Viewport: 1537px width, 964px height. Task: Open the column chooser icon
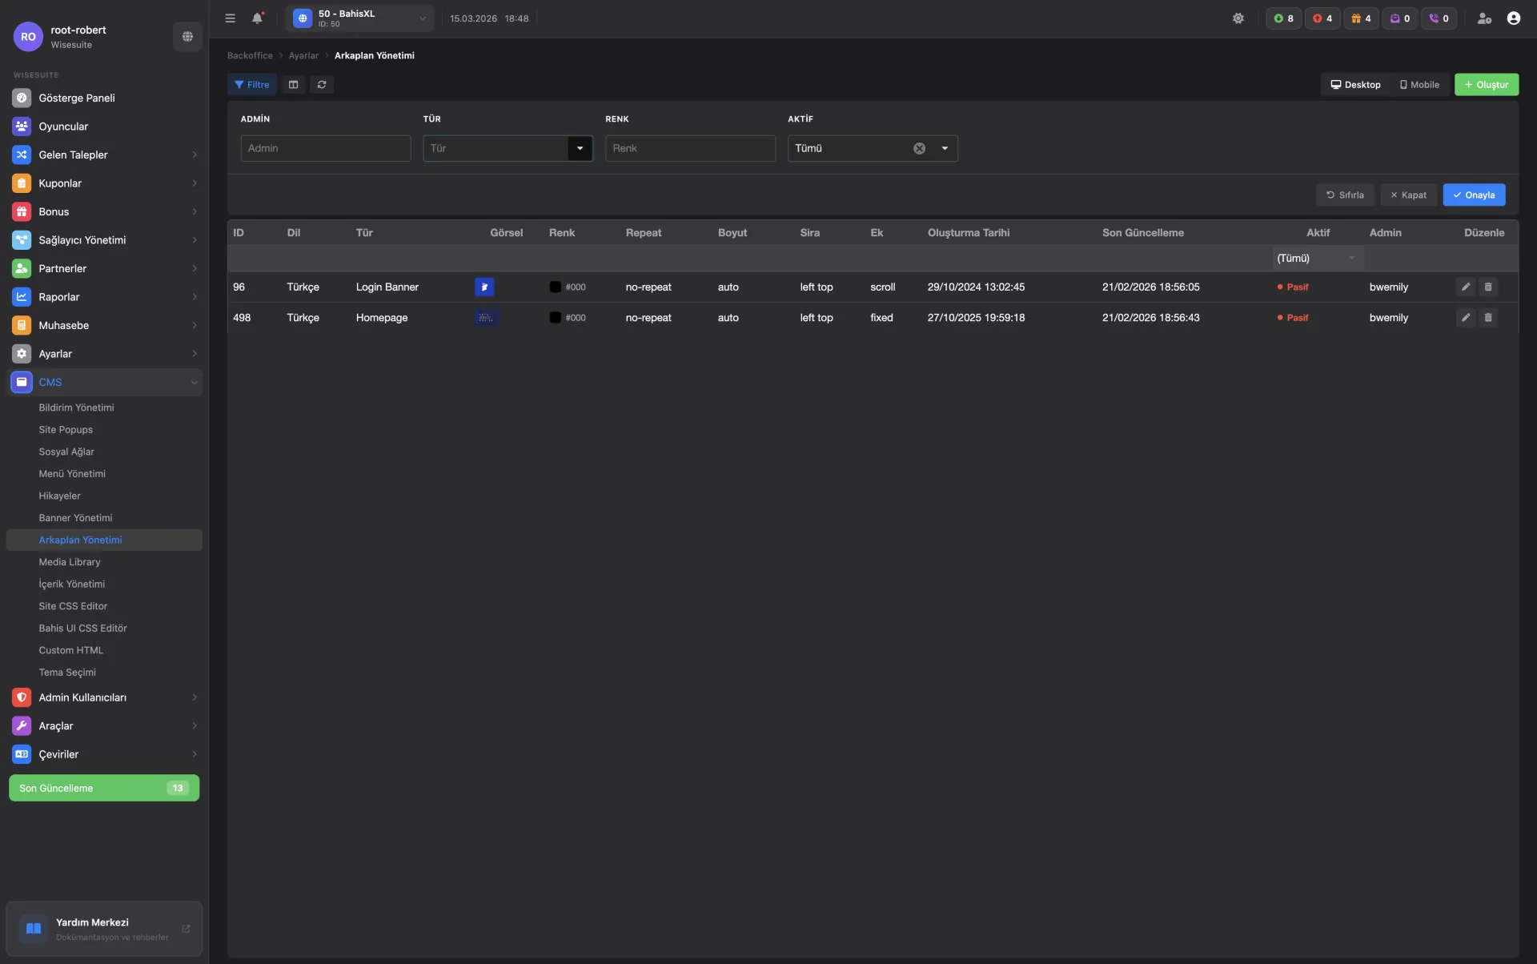(x=294, y=85)
